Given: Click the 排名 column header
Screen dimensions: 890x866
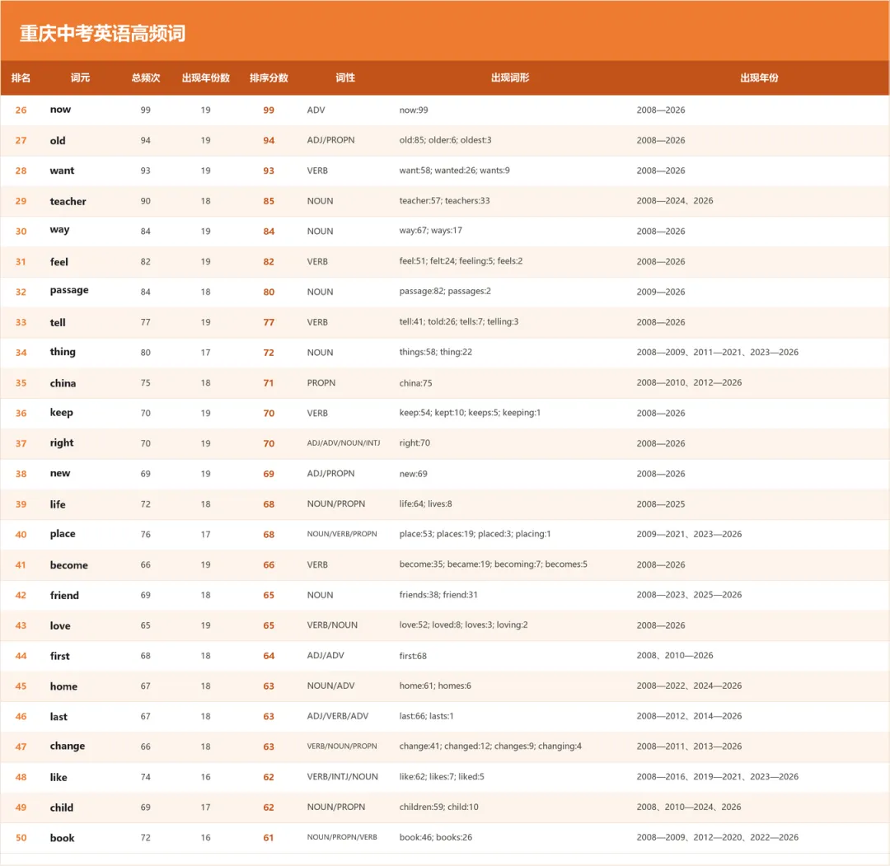Looking at the screenshot, I should (21, 77).
